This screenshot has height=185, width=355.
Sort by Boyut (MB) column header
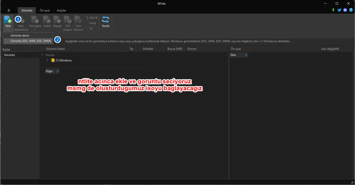176,49
